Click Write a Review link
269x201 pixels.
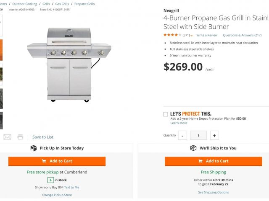(x=207, y=35)
